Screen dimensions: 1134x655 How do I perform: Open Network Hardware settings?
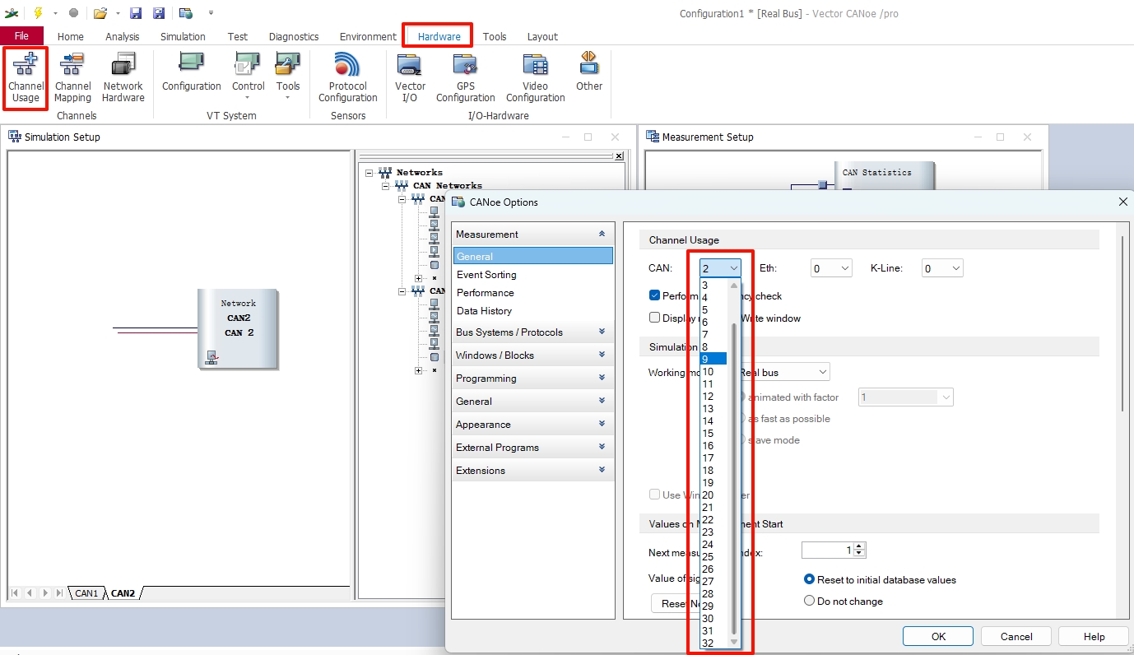click(123, 78)
